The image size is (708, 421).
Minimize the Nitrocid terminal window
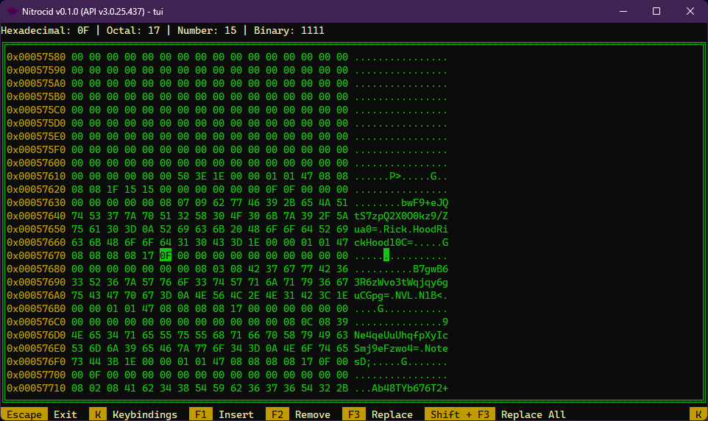[623, 11]
